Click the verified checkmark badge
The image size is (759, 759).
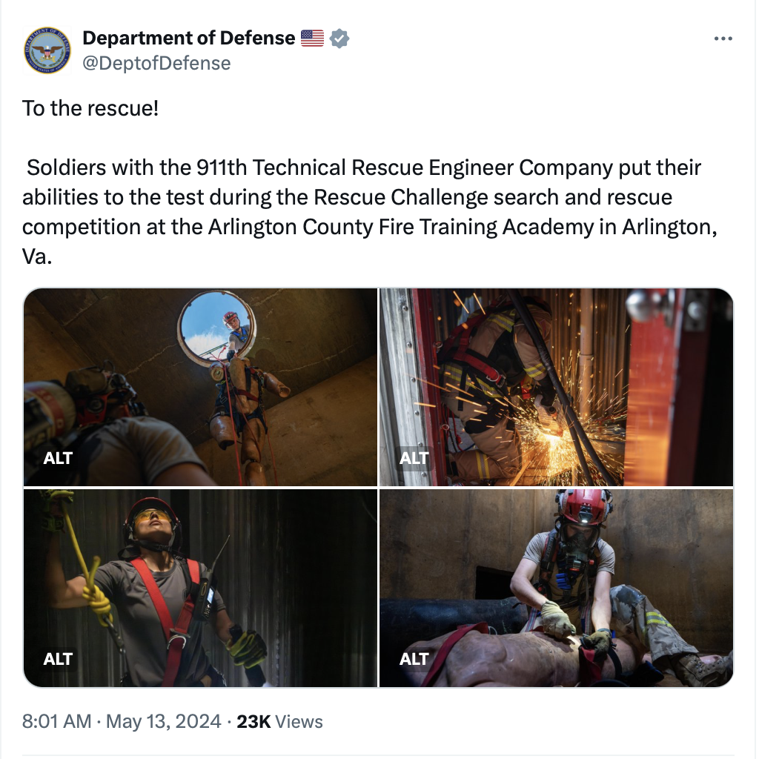pyautogui.click(x=339, y=39)
